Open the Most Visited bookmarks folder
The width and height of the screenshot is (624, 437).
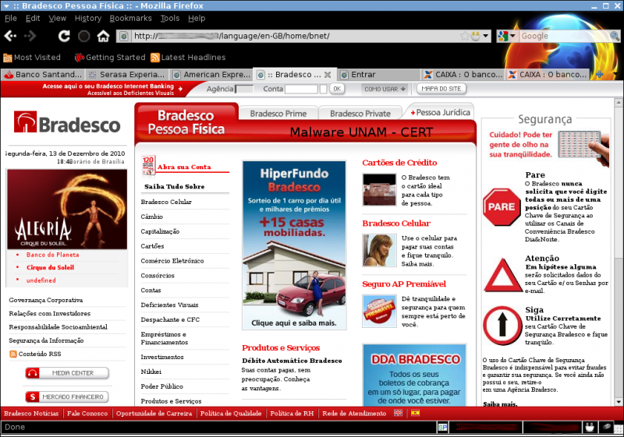click(x=32, y=57)
